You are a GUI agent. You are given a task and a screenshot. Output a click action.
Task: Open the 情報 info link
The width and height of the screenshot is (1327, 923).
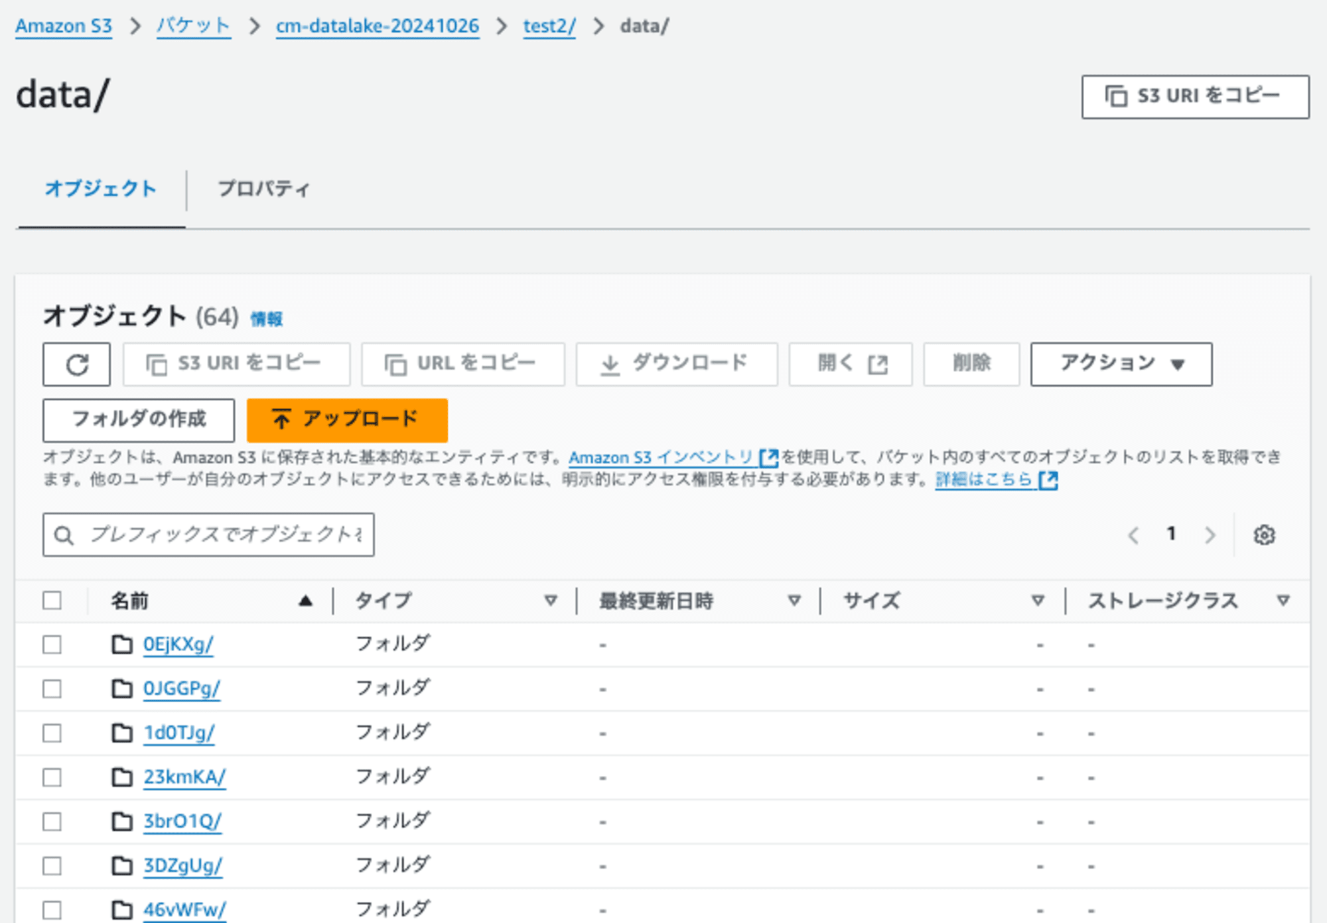coord(267,320)
